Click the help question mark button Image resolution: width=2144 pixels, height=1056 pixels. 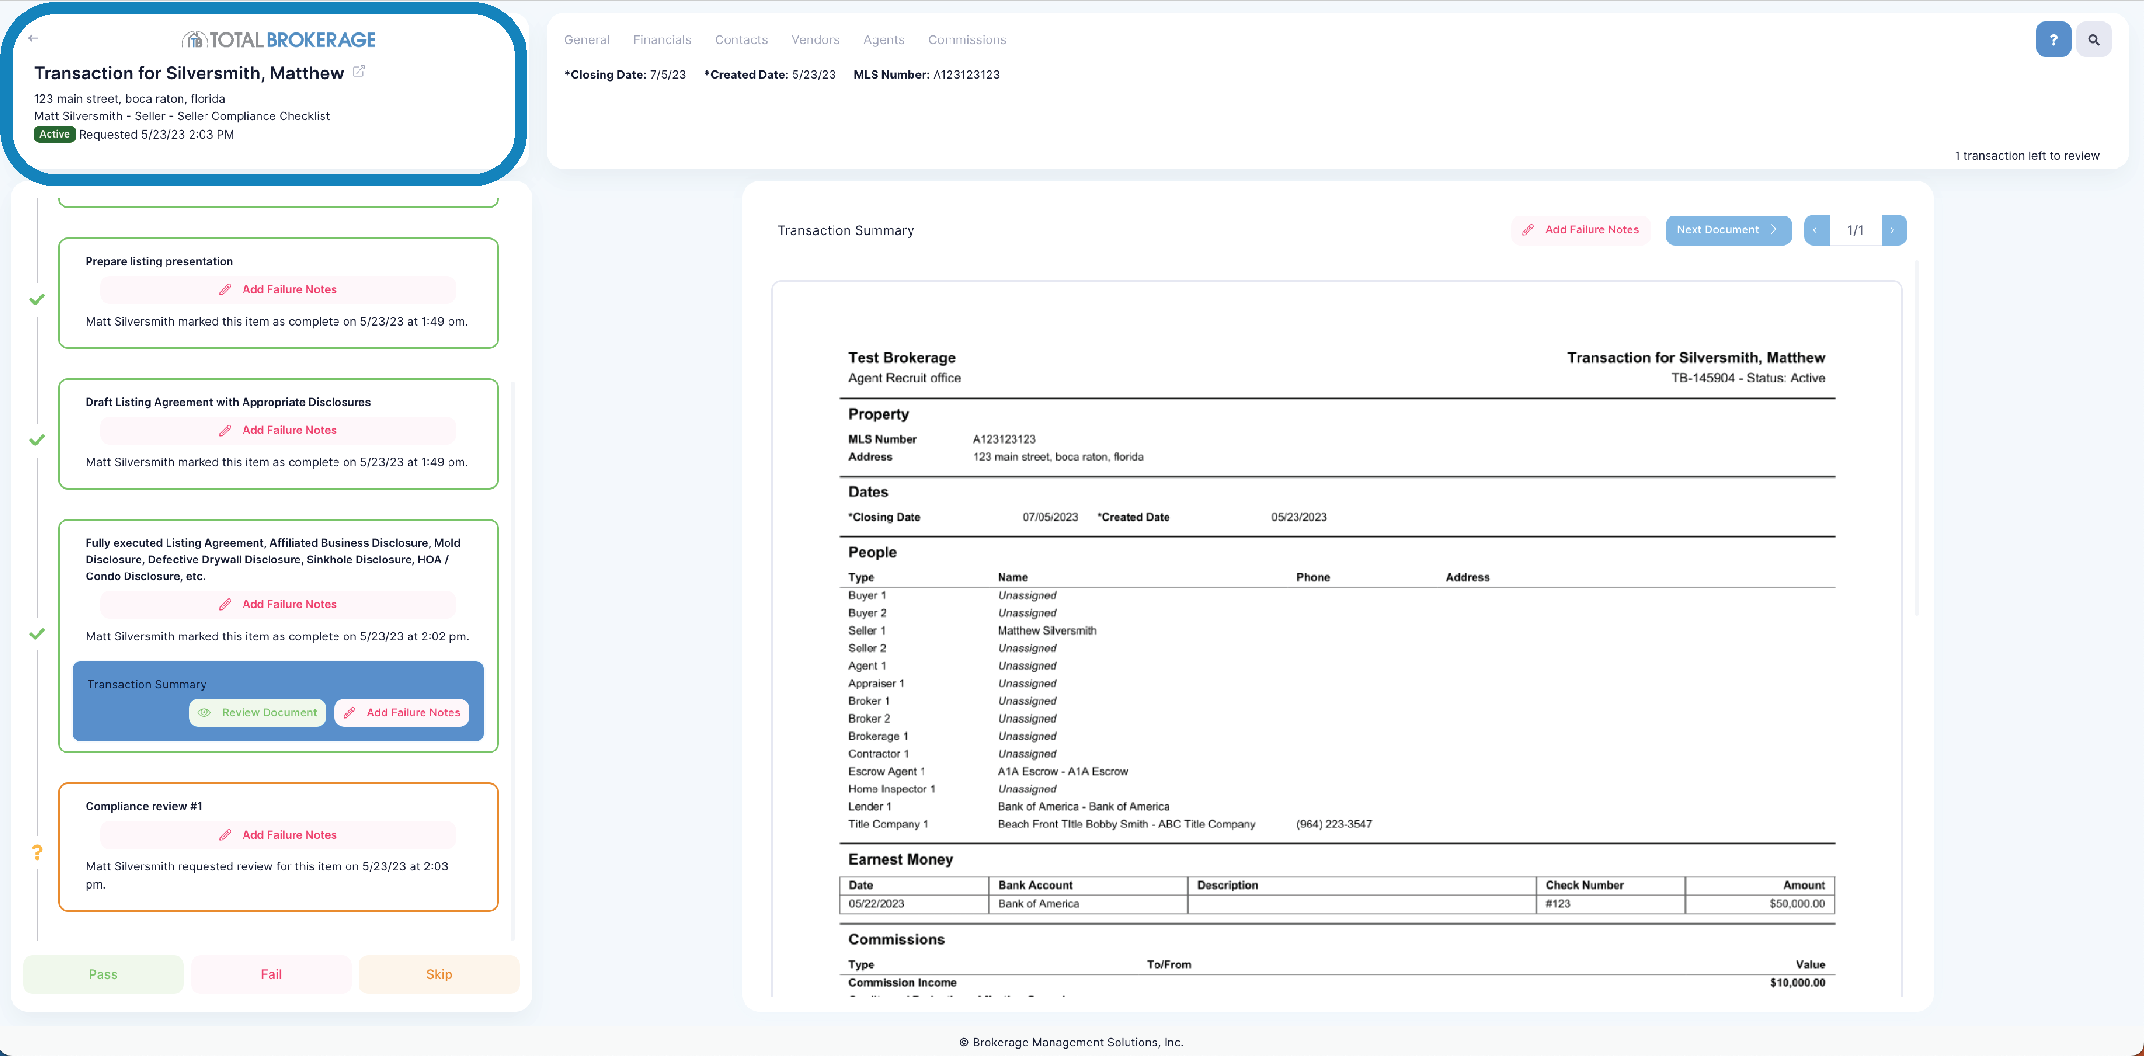pyautogui.click(x=2053, y=39)
